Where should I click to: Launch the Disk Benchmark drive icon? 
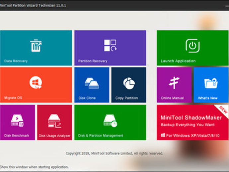pos(17,121)
